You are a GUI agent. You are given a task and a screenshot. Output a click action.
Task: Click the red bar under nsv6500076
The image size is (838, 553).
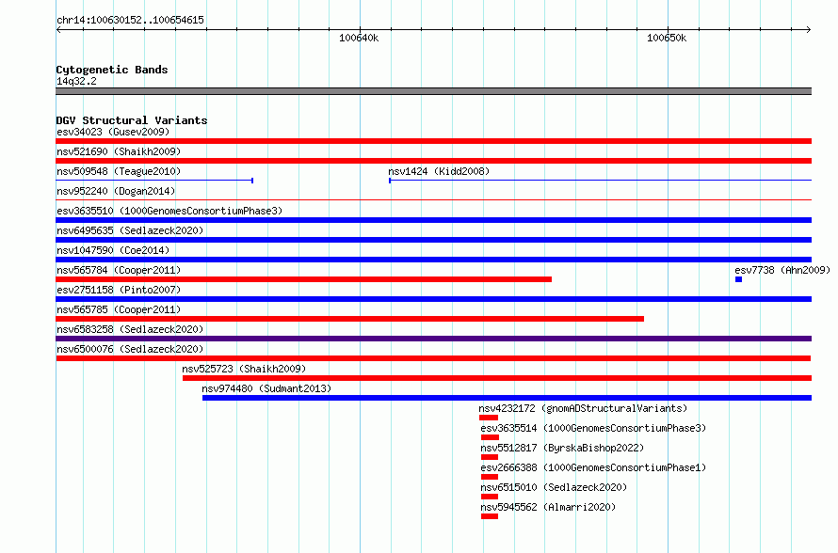coord(433,358)
